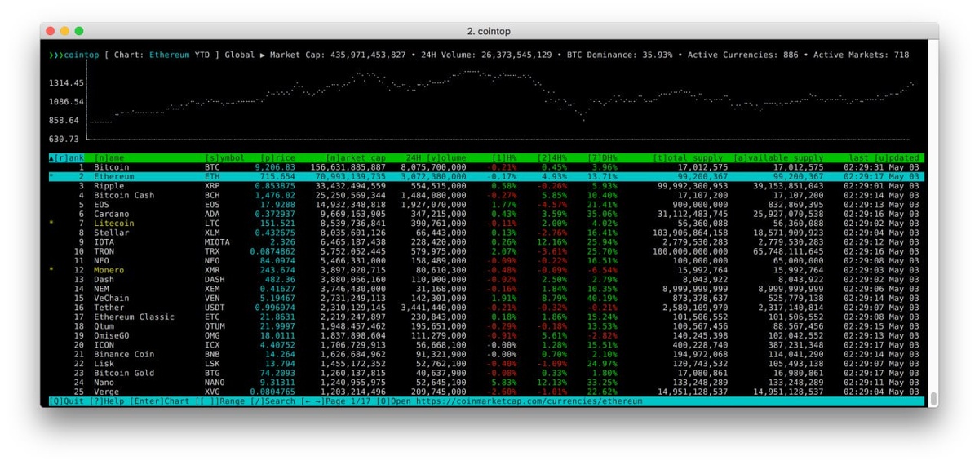The image size is (979, 465).
Task: Click the NANO symbol cell
Action: pyautogui.click(x=215, y=383)
